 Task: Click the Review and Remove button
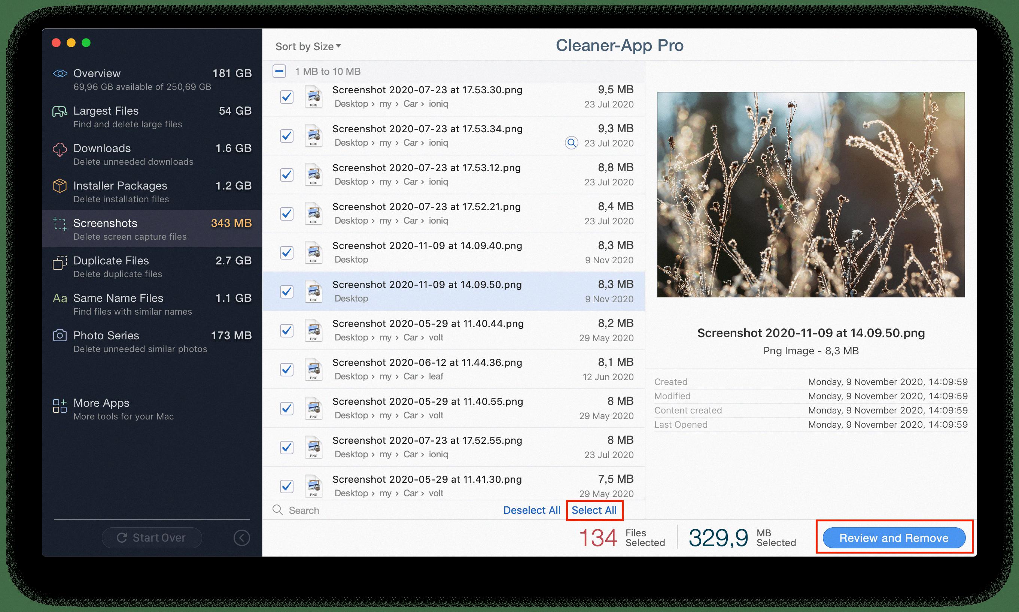pyautogui.click(x=894, y=538)
